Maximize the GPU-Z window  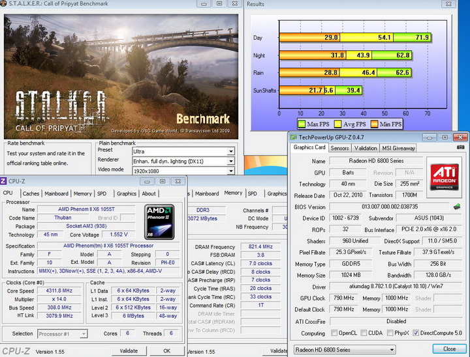coord(445,137)
